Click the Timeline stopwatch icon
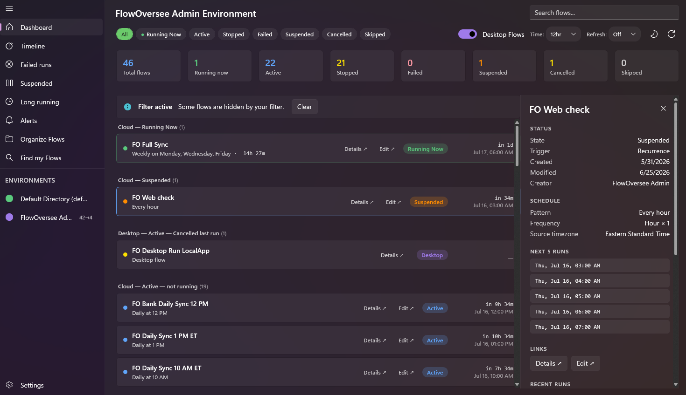Screen dimensions: 686x395 click(x=9, y=46)
